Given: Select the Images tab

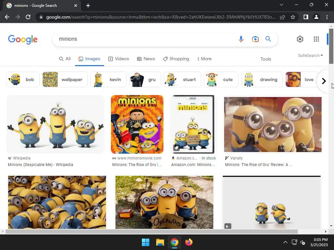Looking at the screenshot, I should point(89,59).
